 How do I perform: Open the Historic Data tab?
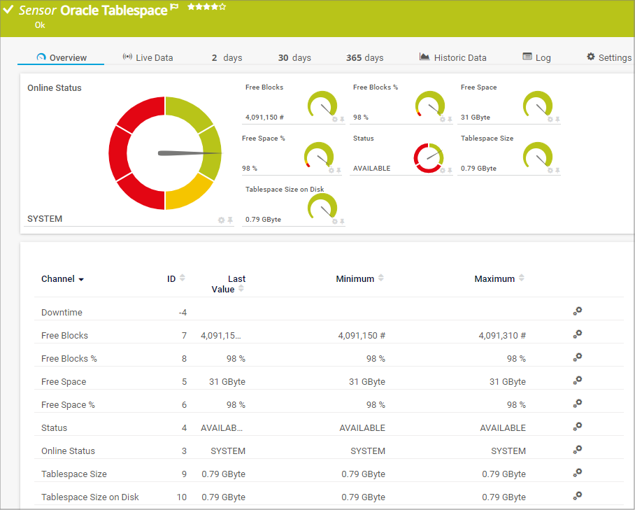pyautogui.click(x=452, y=57)
